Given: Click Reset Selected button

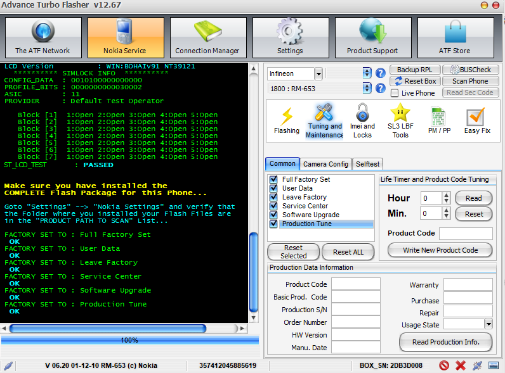Looking at the screenshot, I should click(x=293, y=252).
